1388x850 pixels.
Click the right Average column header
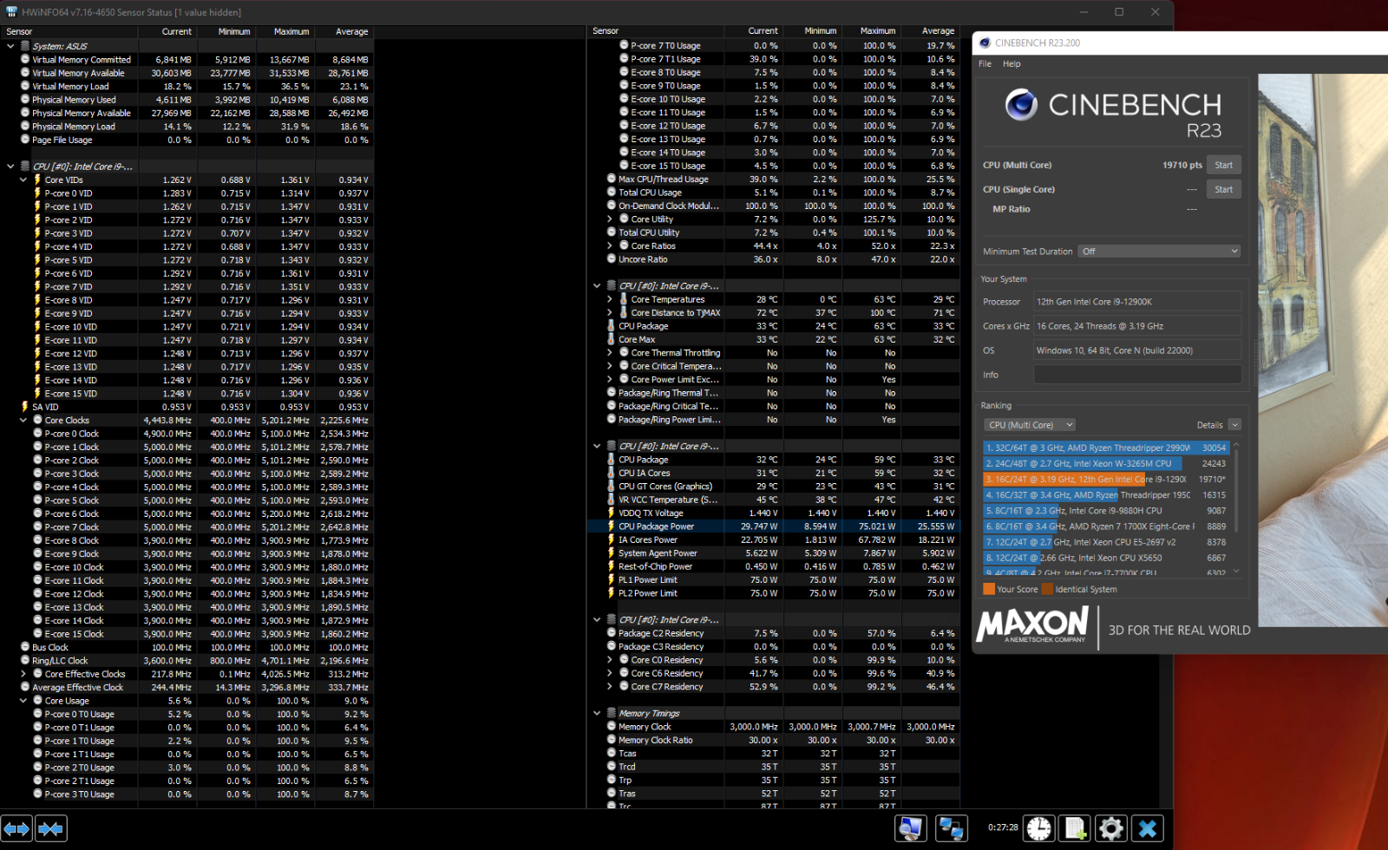click(931, 31)
